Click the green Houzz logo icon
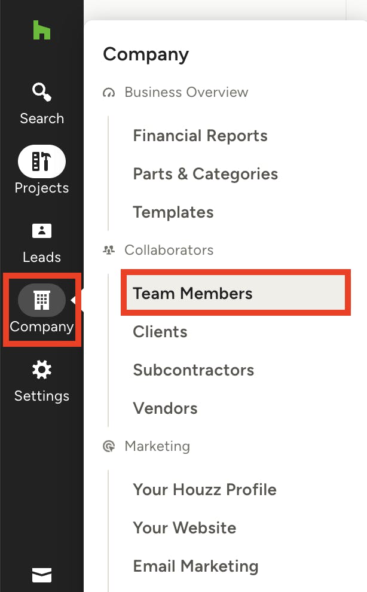Viewport: 367px width, 592px height. (x=41, y=30)
